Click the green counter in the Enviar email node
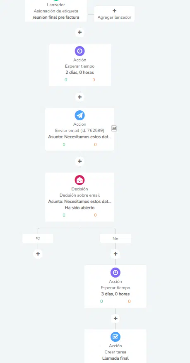The width and height of the screenshot is (190, 363). (64, 144)
